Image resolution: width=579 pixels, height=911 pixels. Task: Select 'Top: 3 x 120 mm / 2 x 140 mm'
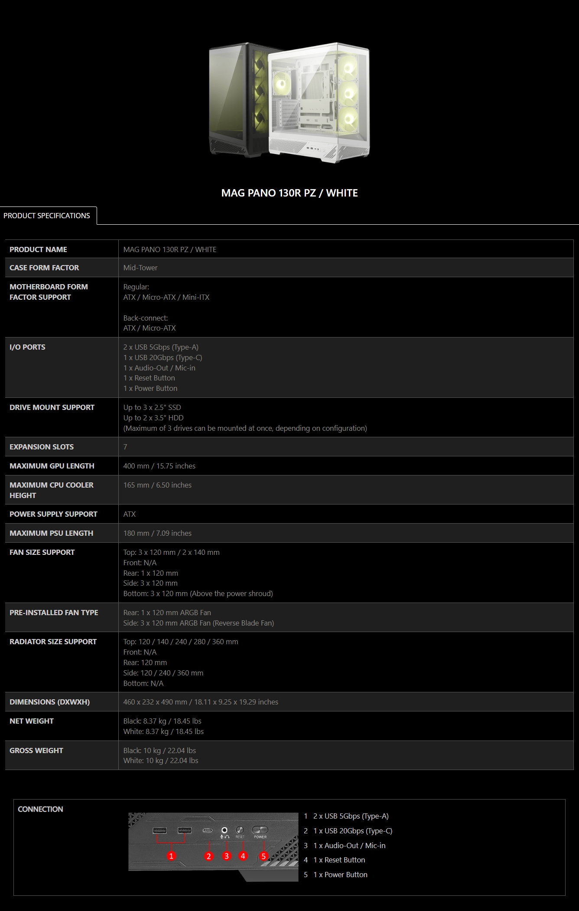tap(172, 552)
